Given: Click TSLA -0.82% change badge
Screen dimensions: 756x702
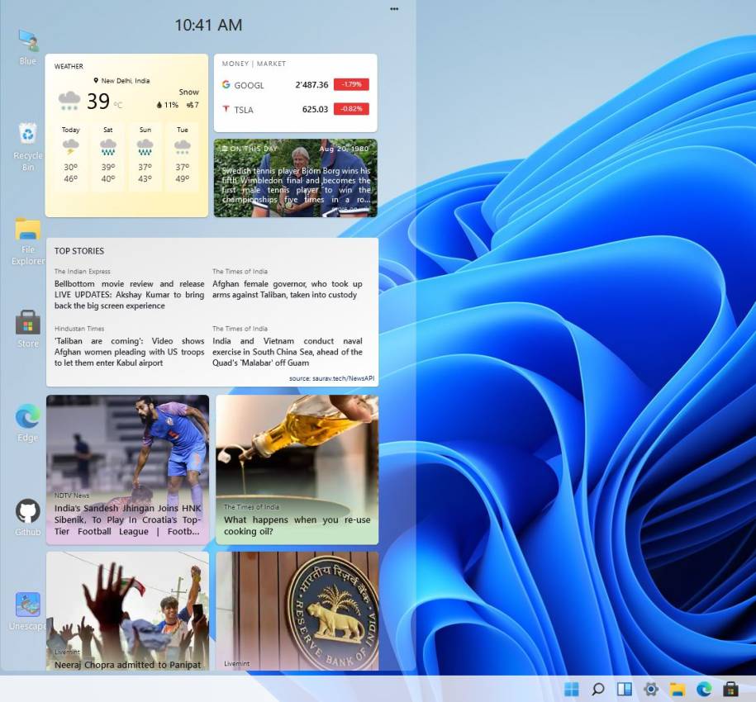Looking at the screenshot, I should 351,109.
